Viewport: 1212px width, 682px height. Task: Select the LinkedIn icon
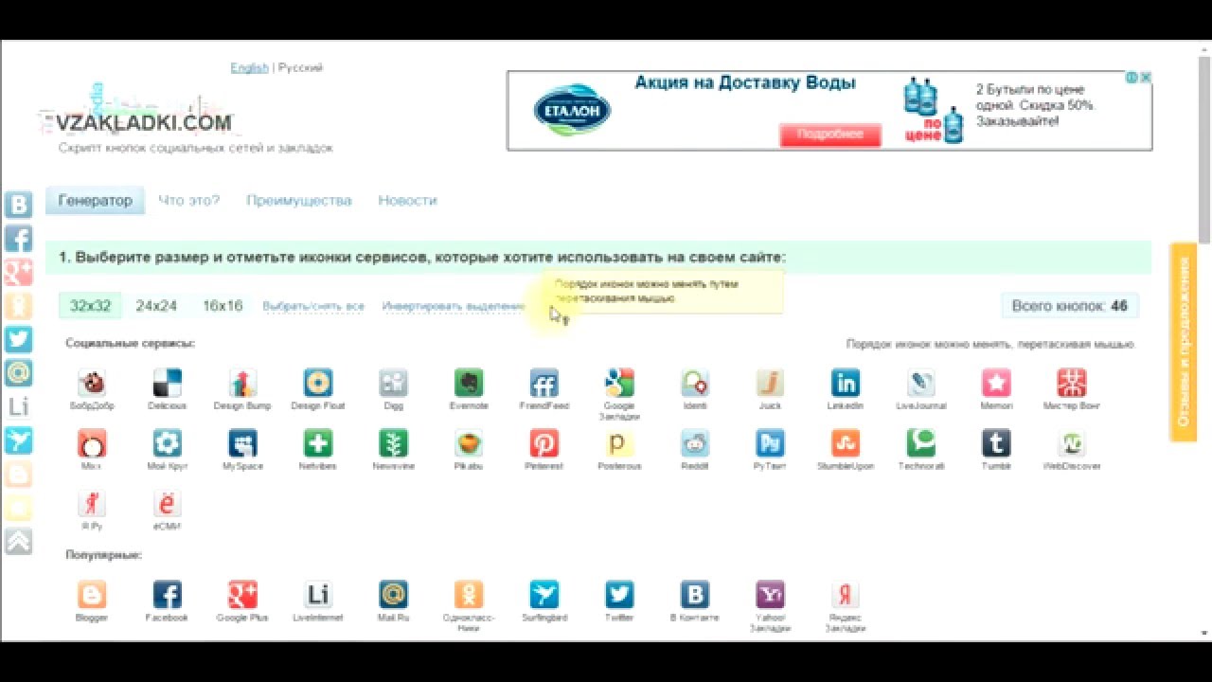click(x=846, y=383)
